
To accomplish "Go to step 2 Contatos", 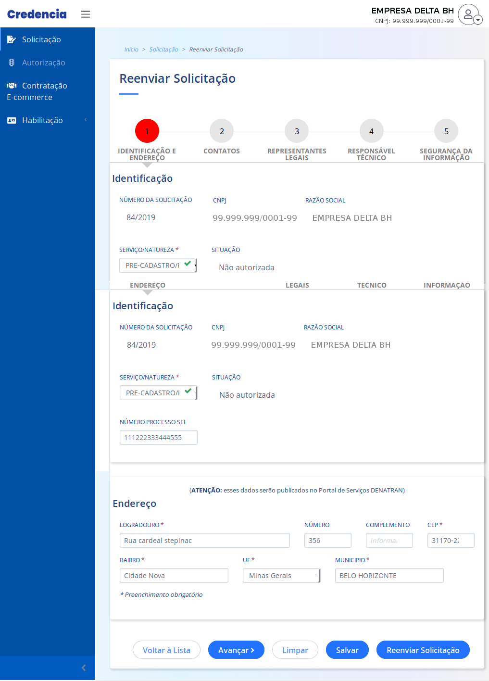I will click(222, 131).
